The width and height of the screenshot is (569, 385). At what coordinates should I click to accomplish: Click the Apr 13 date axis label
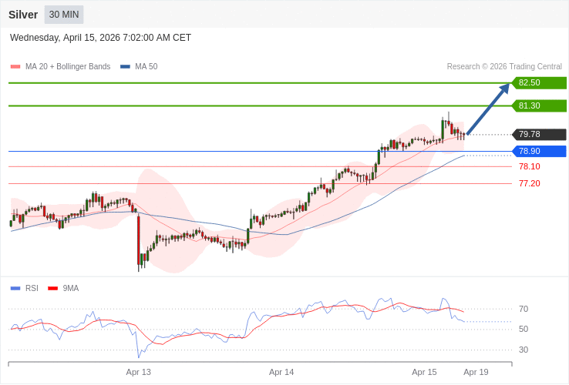139,372
